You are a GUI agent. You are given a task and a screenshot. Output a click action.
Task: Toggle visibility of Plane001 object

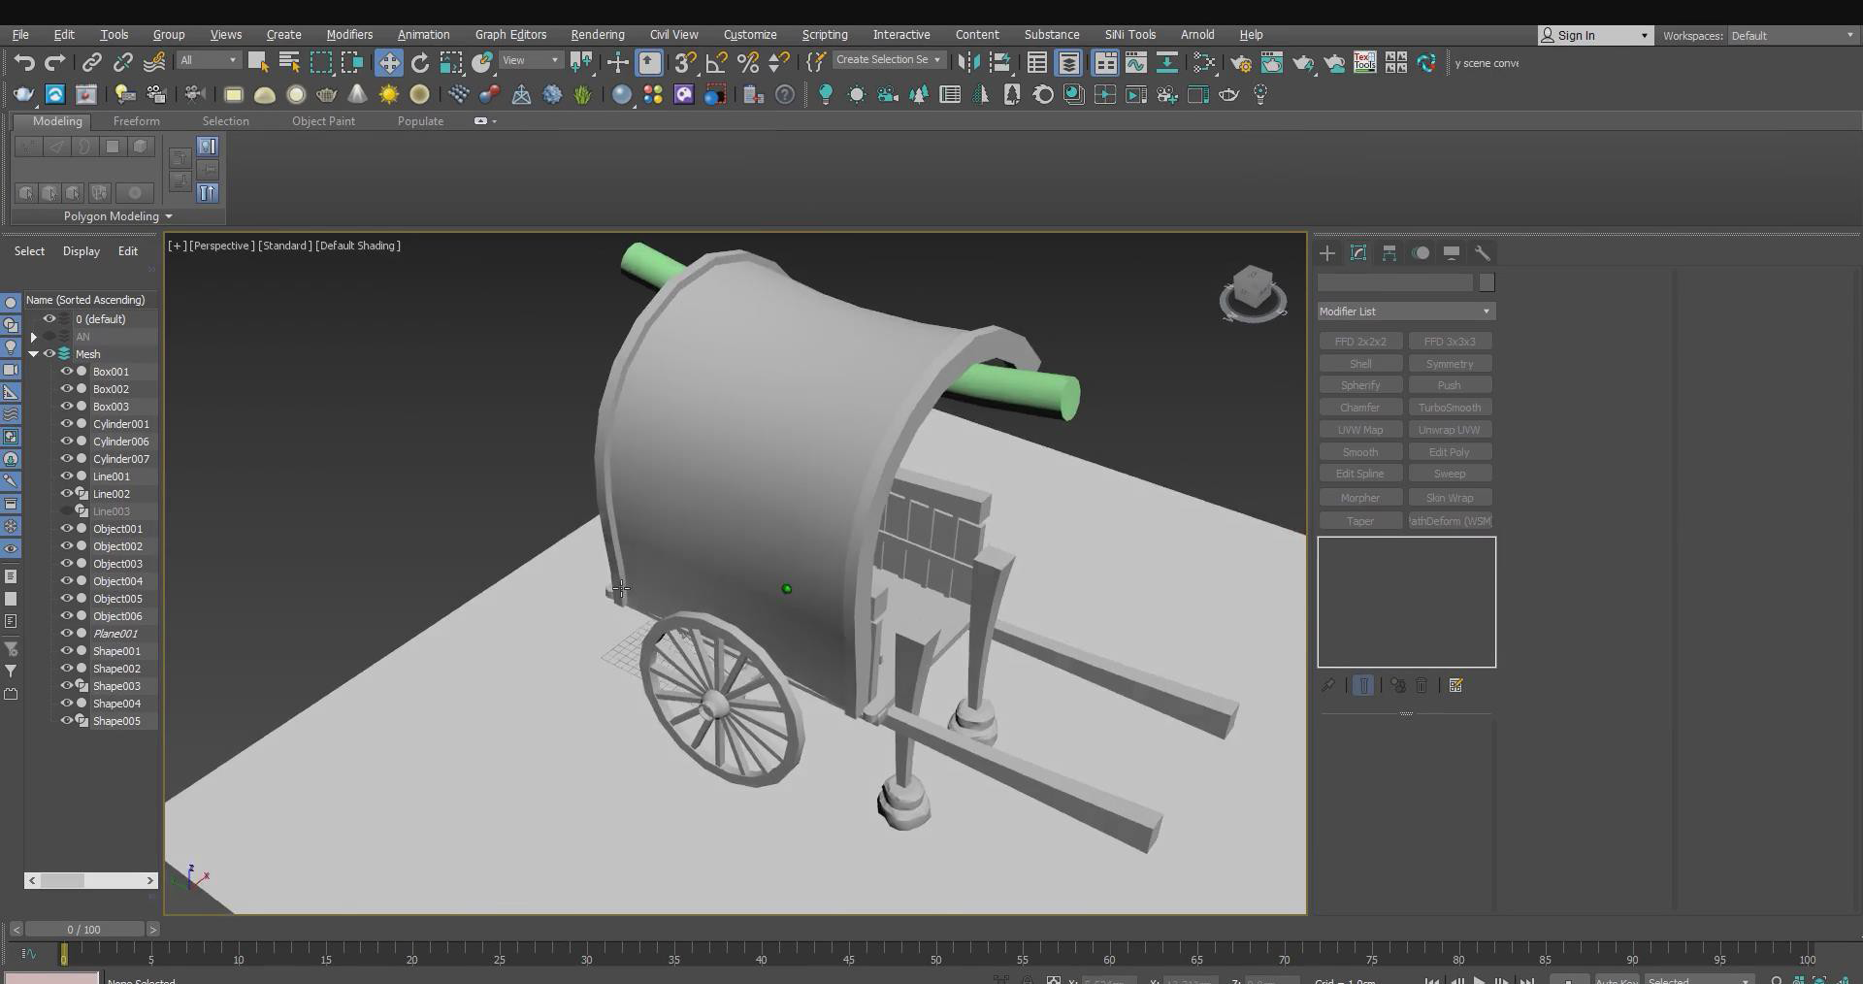pyautogui.click(x=67, y=634)
